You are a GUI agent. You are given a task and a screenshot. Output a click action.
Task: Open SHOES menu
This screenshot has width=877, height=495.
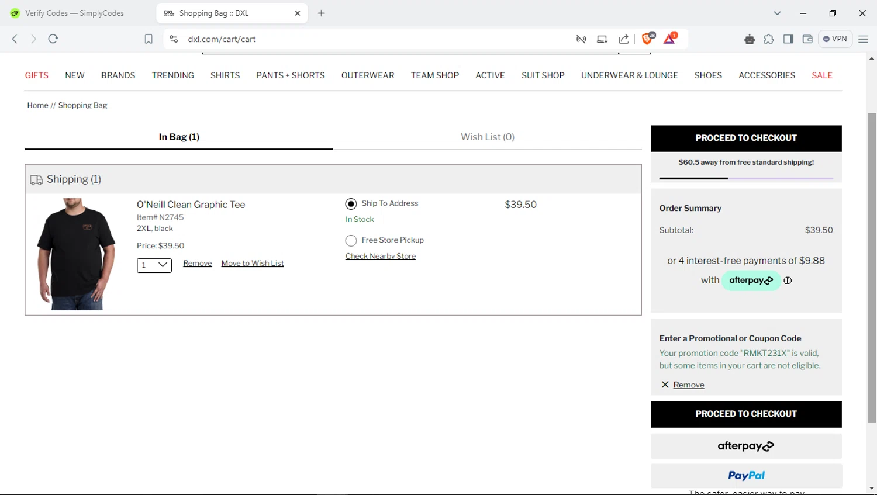(708, 75)
